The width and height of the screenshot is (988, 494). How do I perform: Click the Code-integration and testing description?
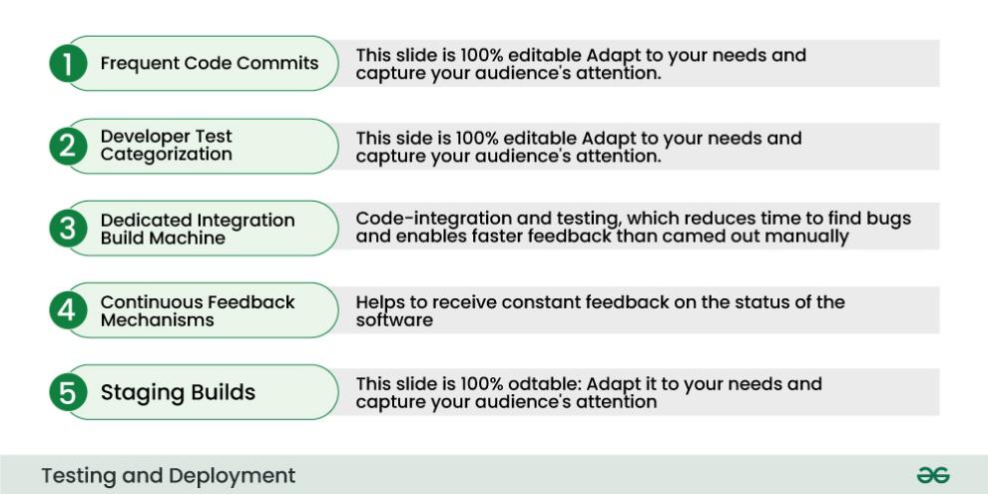634,228
